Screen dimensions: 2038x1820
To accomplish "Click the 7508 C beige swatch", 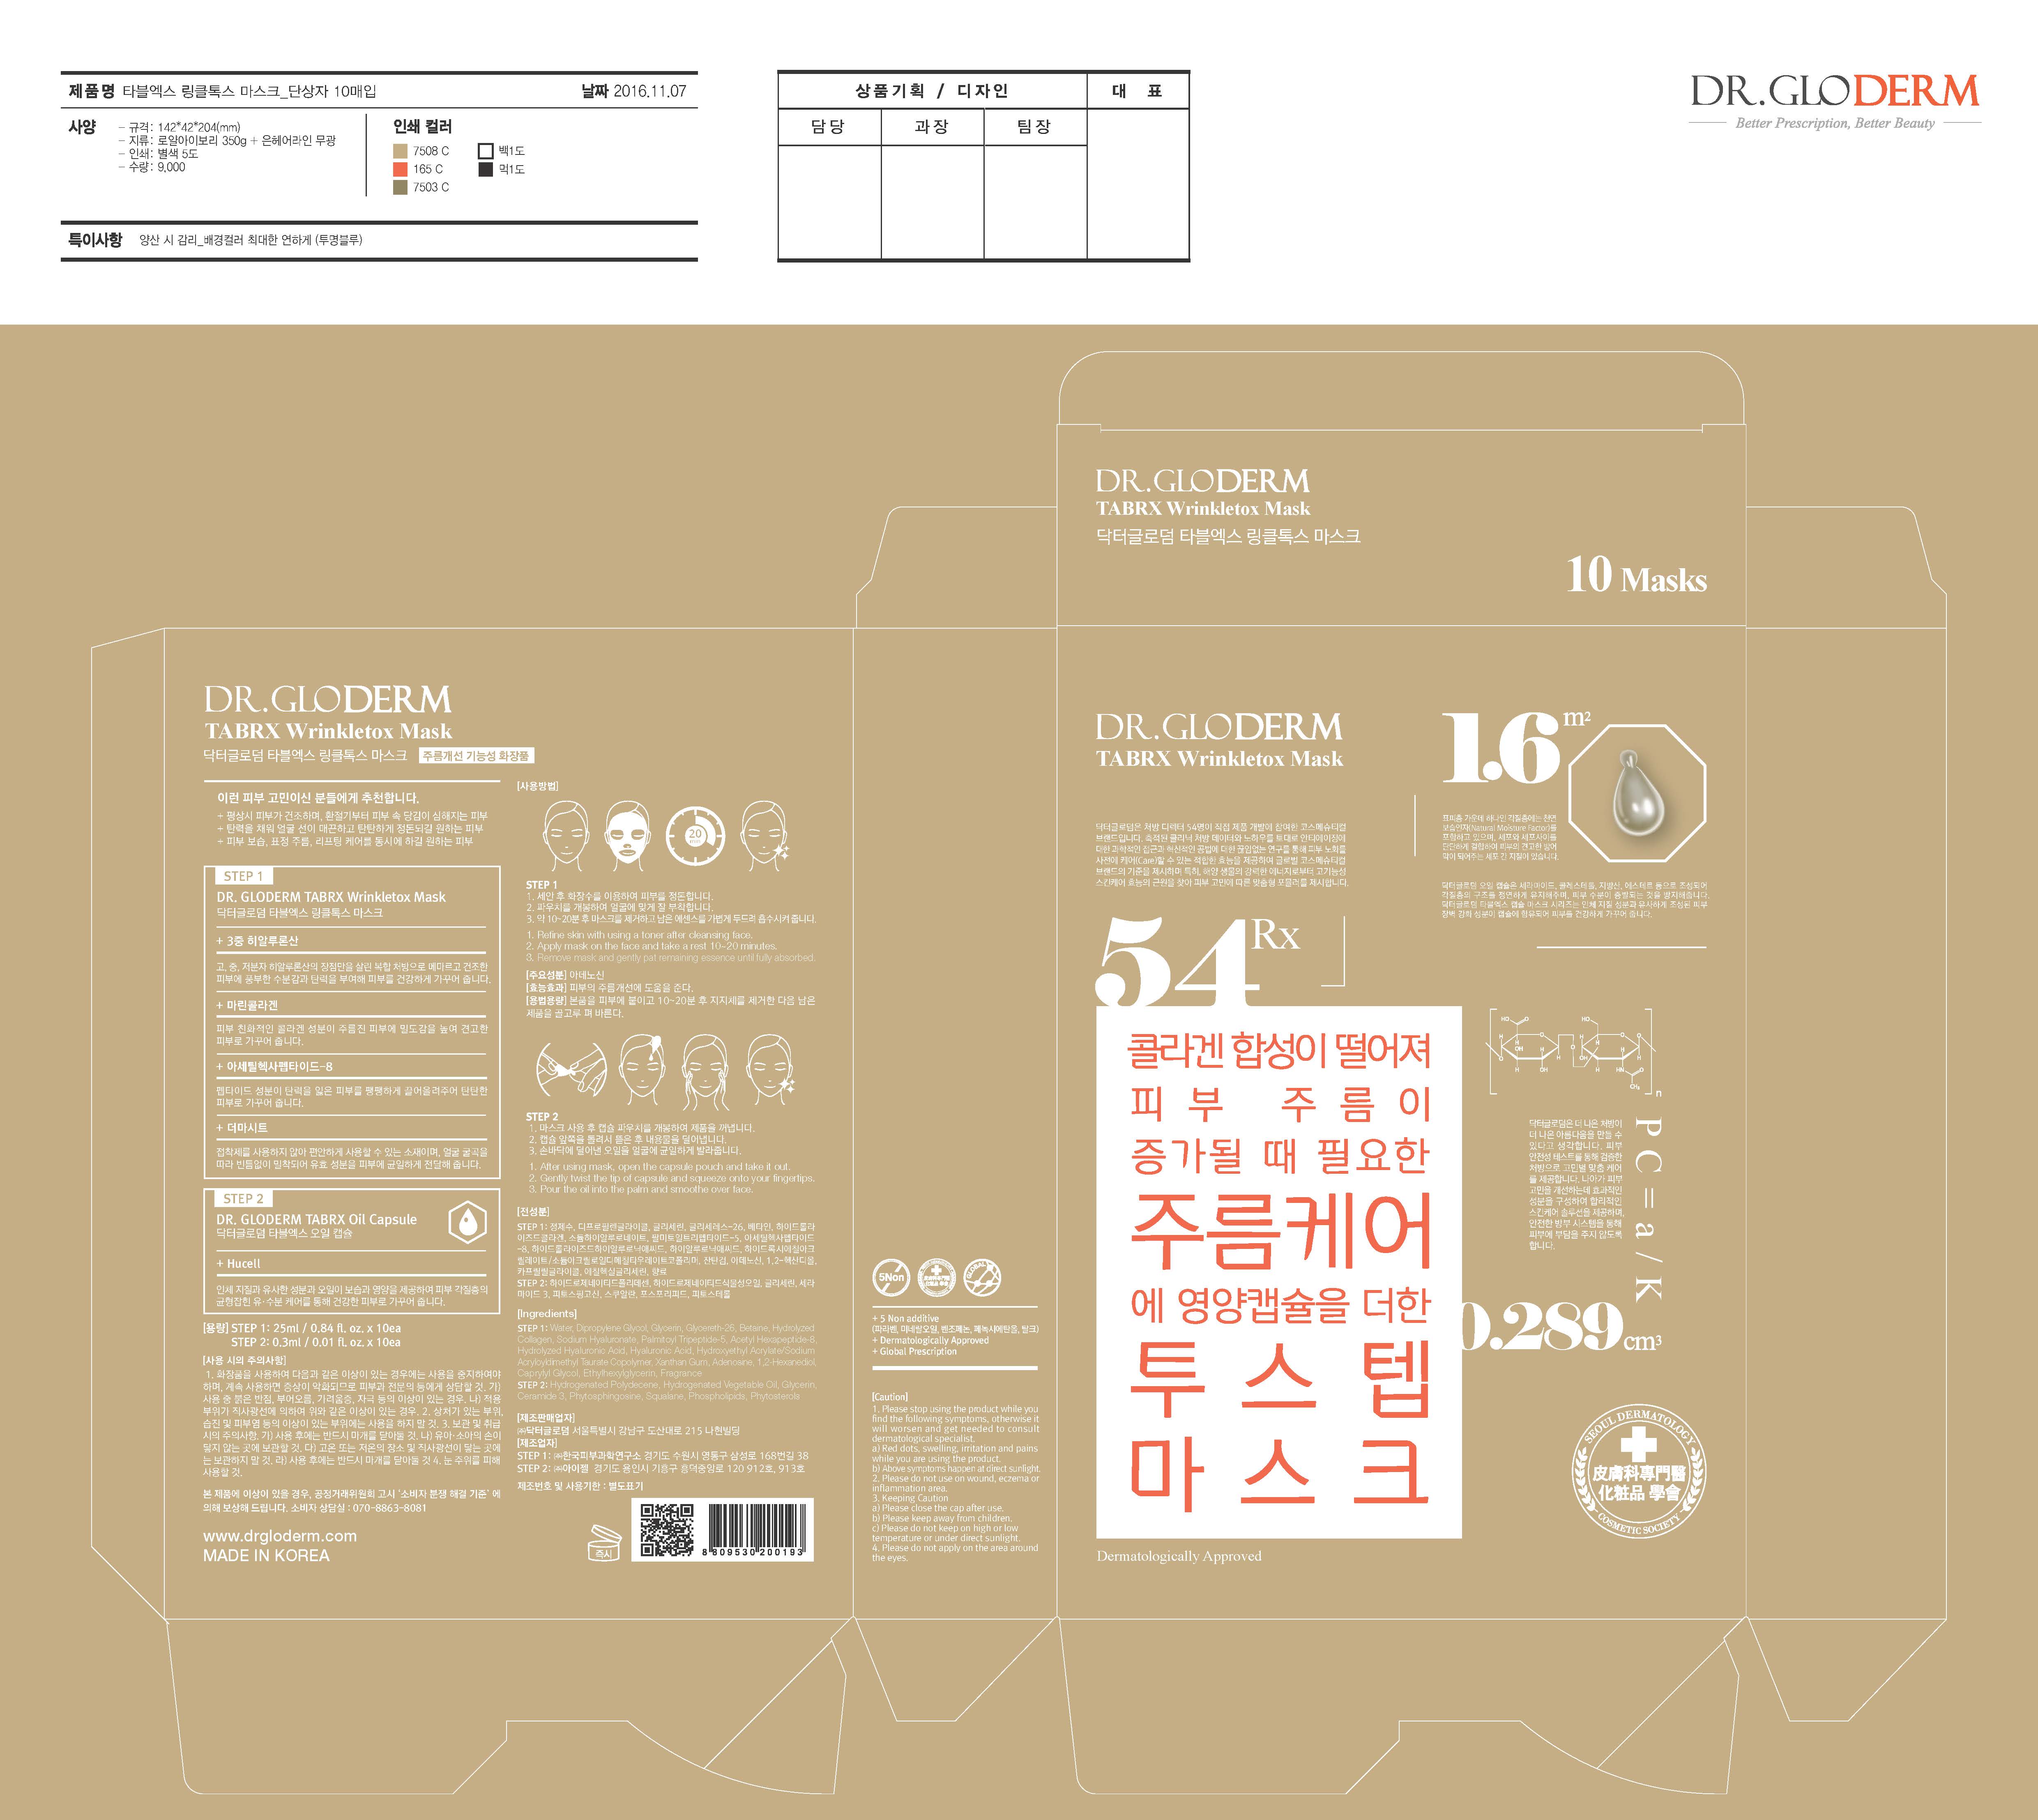I will coord(400,151).
